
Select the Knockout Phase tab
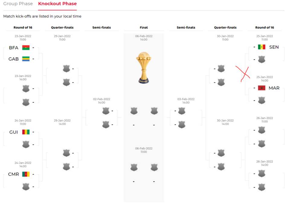tap(57, 4)
